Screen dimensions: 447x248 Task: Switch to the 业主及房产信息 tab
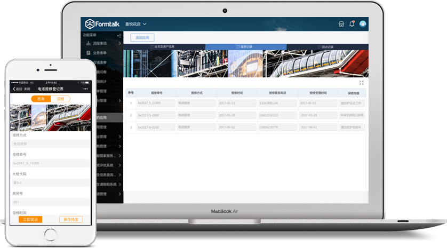[x=164, y=47]
